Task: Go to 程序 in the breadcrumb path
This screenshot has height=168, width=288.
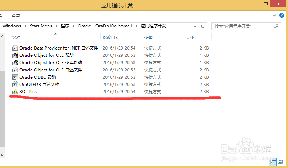Action: 65,26
